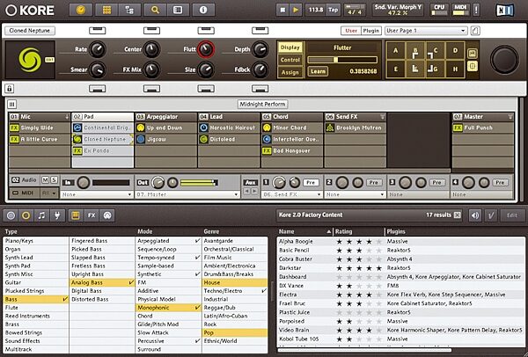Open the 07. Master output dropdown
528x357 pixels.
(187, 194)
